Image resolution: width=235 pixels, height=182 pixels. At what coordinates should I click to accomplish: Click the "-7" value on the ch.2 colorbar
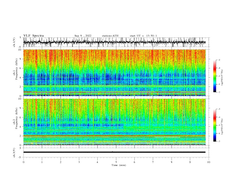(219, 141)
